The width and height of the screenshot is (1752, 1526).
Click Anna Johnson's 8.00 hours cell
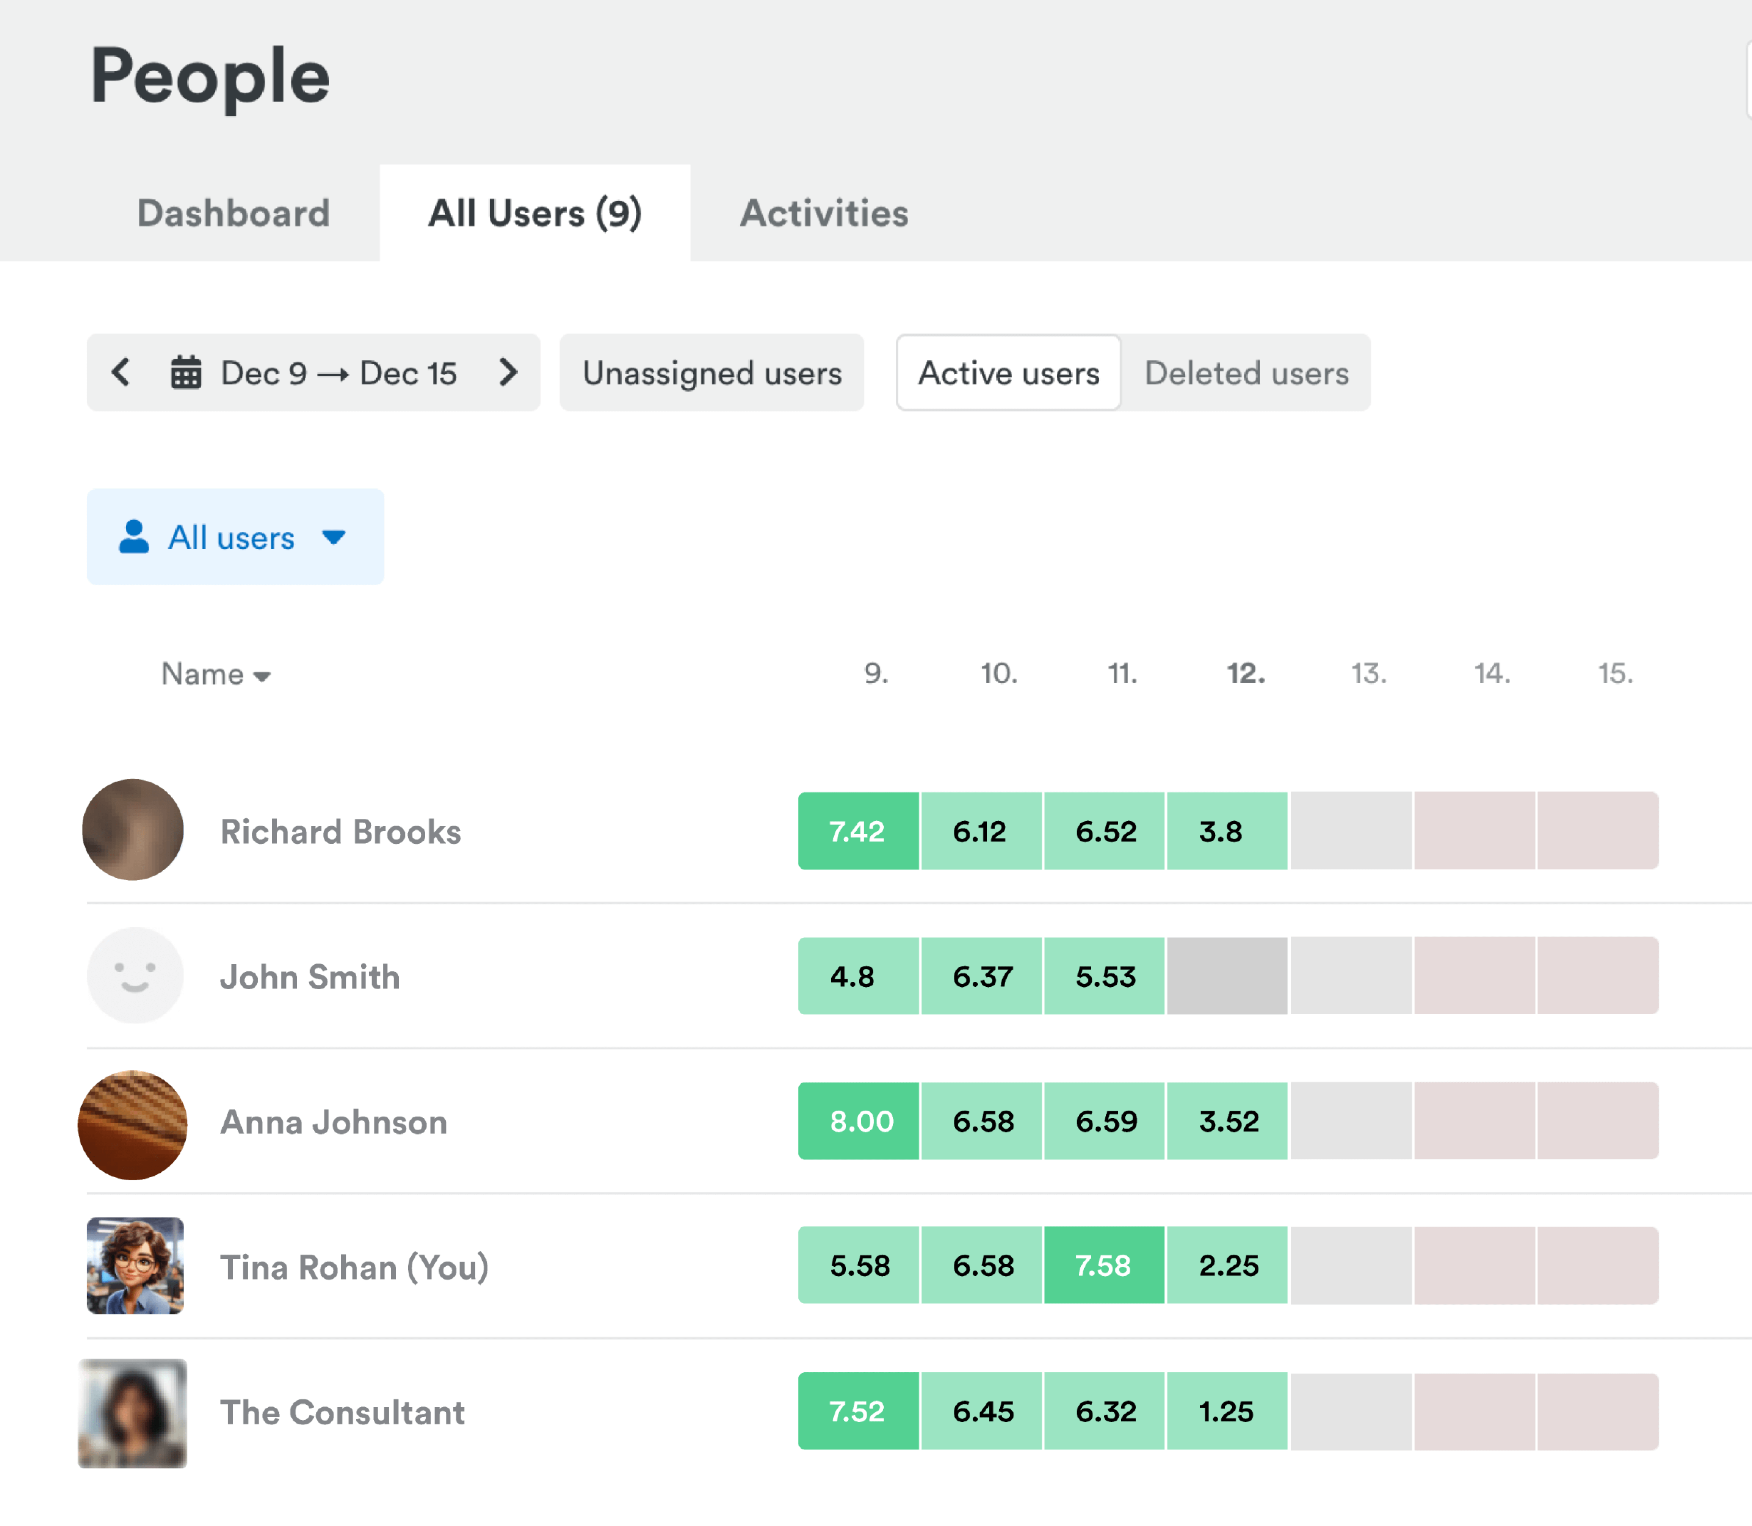859,1121
